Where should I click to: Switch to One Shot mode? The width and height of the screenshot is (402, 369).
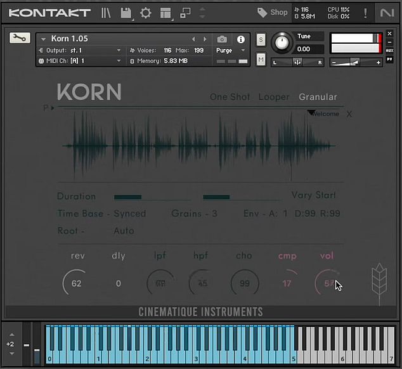(x=230, y=97)
